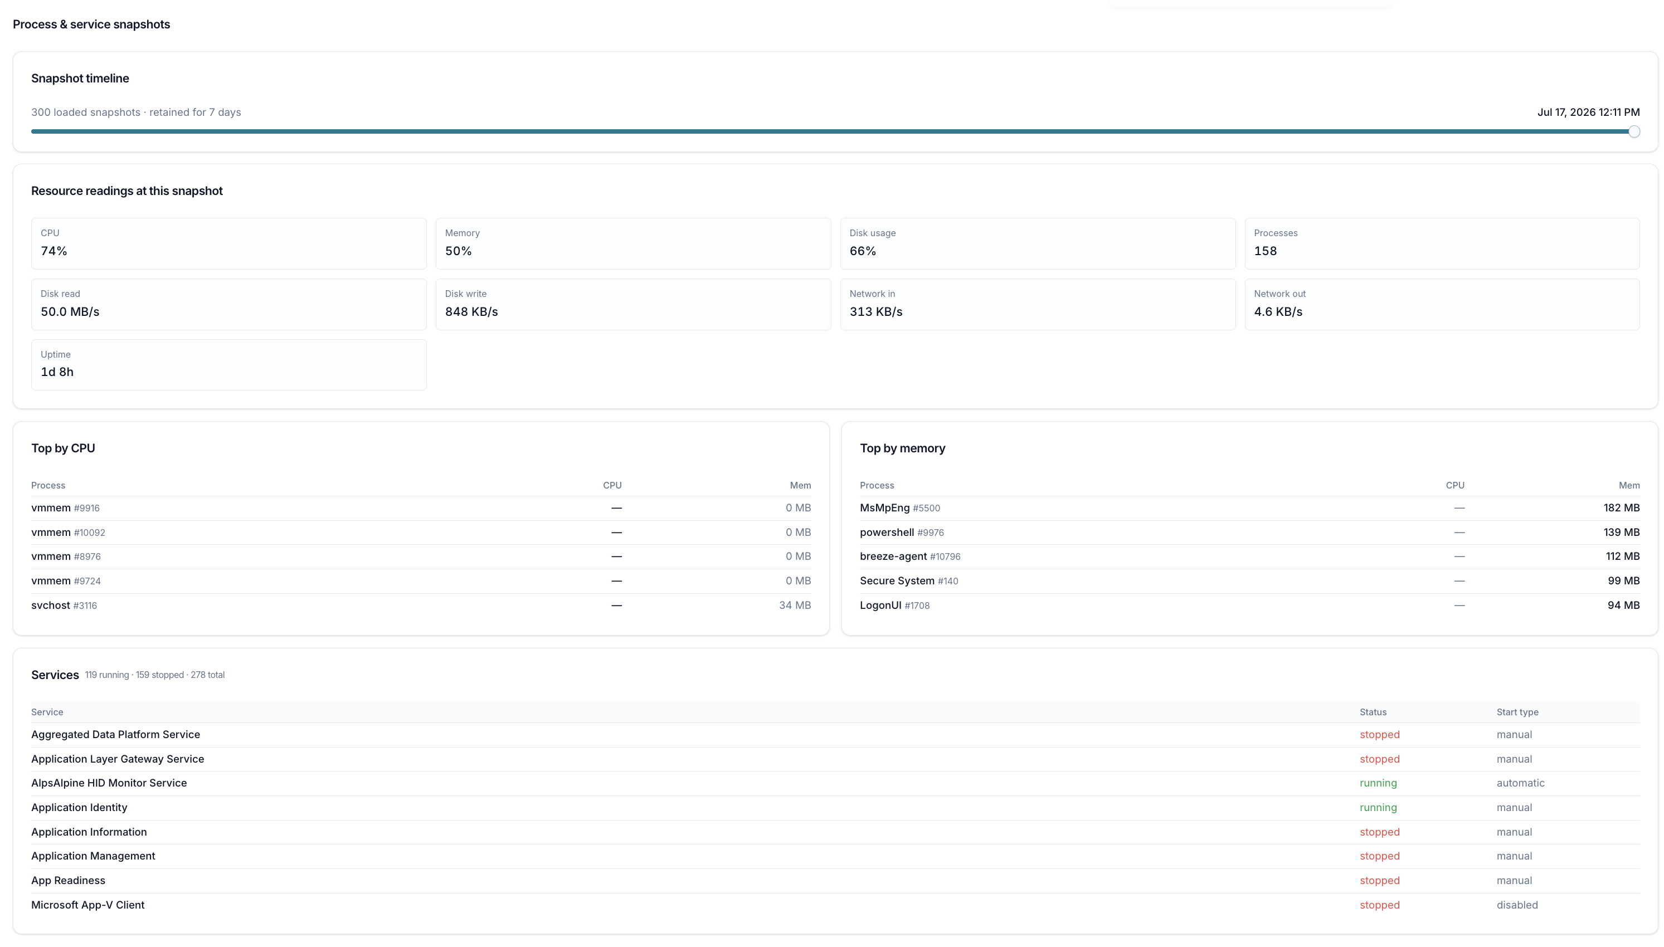
Task: Select the MsMpEng #5500 process row
Action: [x=1249, y=508]
